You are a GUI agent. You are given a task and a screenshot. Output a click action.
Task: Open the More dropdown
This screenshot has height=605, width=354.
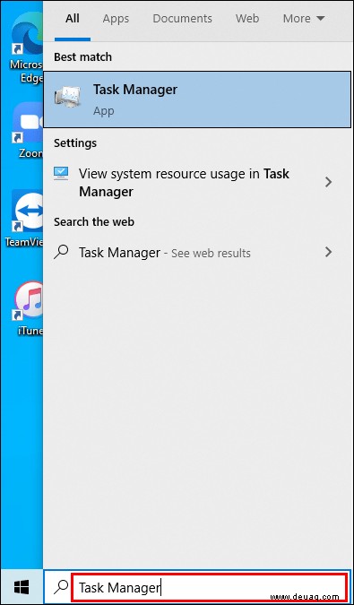click(304, 19)
